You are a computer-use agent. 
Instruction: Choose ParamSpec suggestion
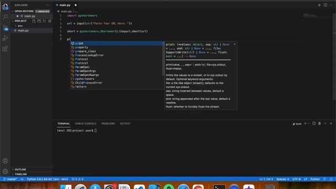coord(117,67)
